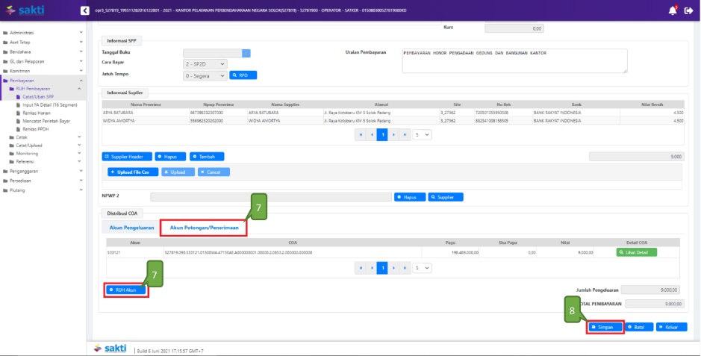Click the logout icon in header
The height and width of the screenshot is (356, 701).
tap(688, 10)
